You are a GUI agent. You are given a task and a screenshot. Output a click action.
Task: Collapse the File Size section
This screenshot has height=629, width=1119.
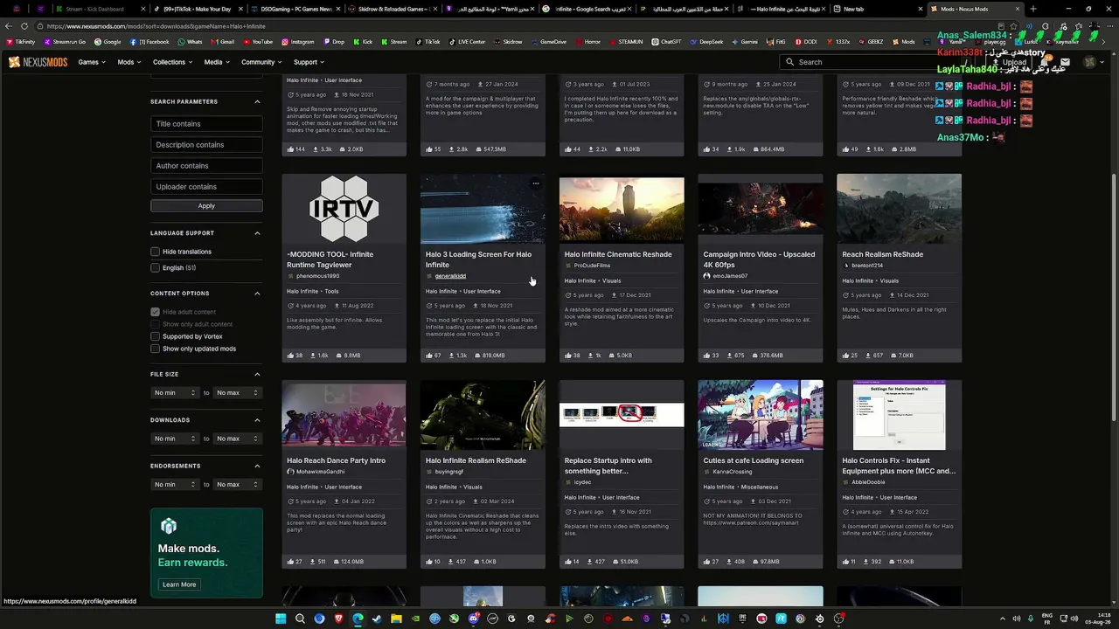[257, 374]
